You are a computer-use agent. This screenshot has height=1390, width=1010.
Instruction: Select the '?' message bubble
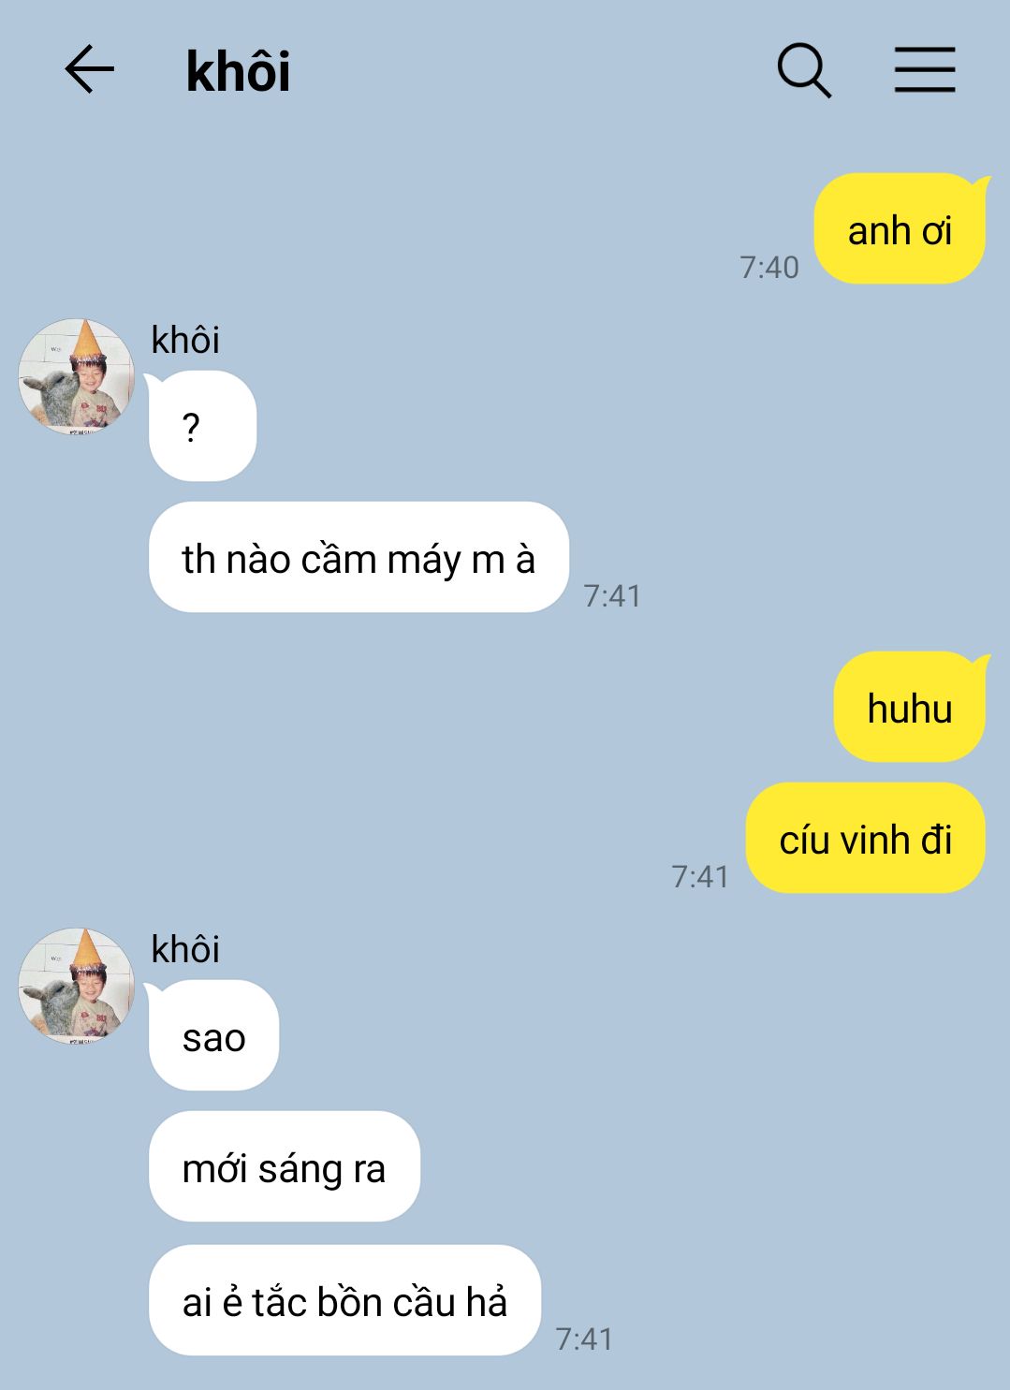coord(202,427)
